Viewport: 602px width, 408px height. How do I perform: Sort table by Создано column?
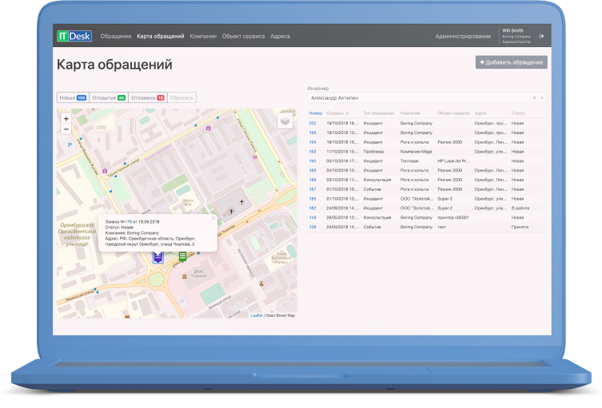click(337, 113)
